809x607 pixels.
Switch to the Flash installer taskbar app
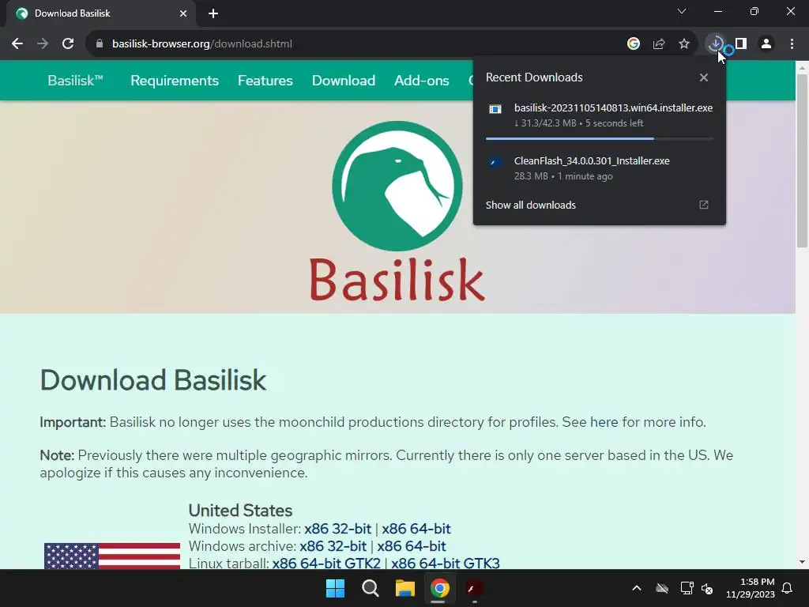[x=474, y=588]
